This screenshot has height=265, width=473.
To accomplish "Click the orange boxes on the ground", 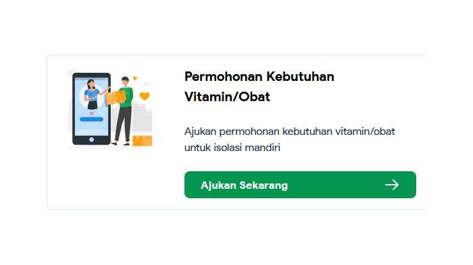I will pos(143,141).
